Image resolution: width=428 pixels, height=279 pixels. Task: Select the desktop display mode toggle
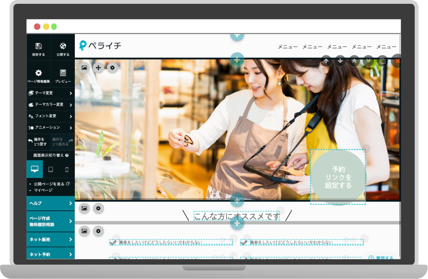coord(35,169)
